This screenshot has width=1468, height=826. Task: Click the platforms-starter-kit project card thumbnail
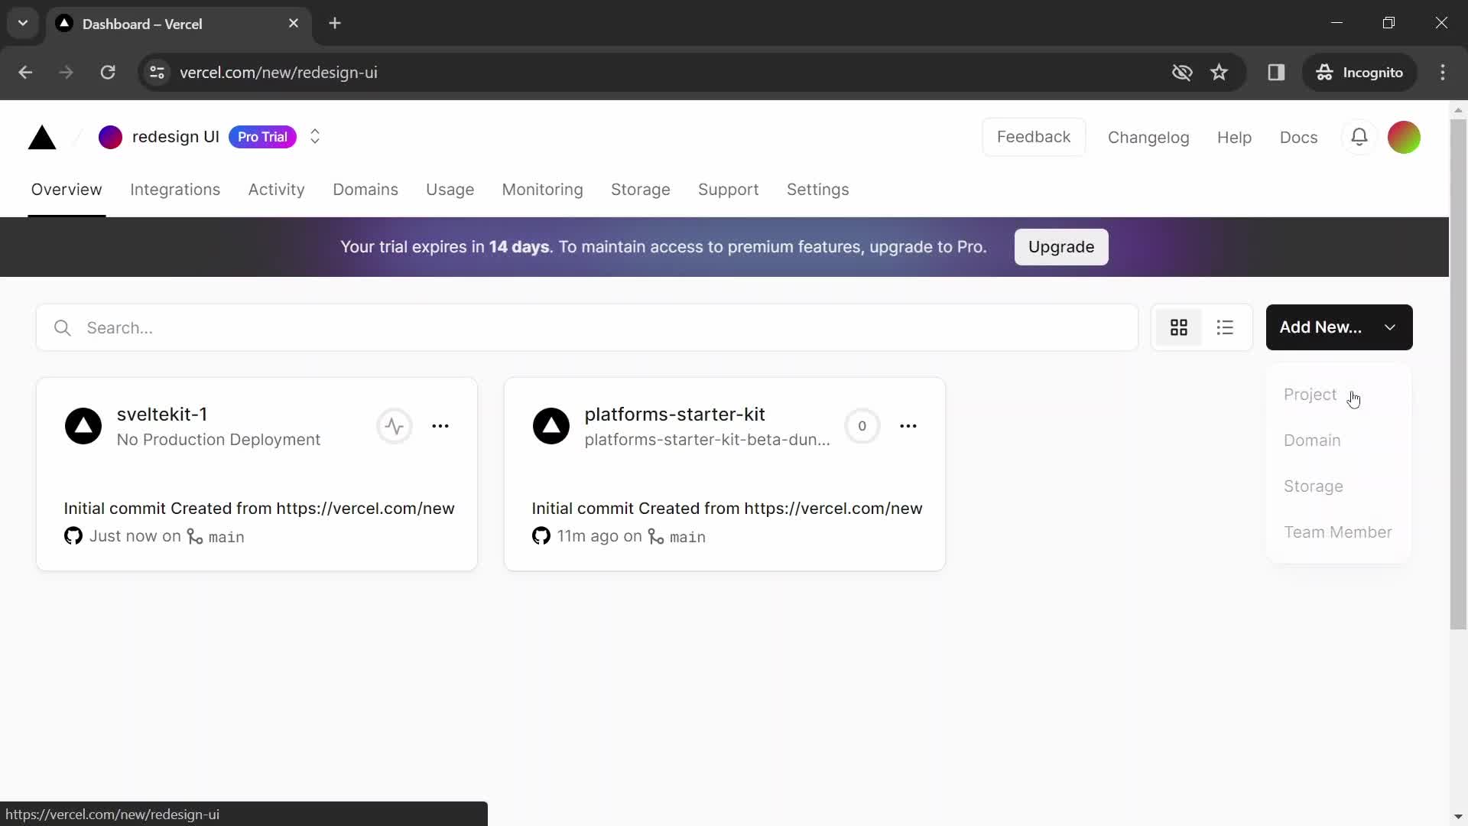(551, 424)
